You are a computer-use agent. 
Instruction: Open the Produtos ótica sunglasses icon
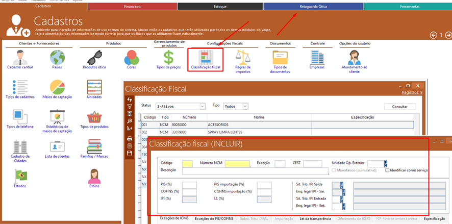click(94, 57)
